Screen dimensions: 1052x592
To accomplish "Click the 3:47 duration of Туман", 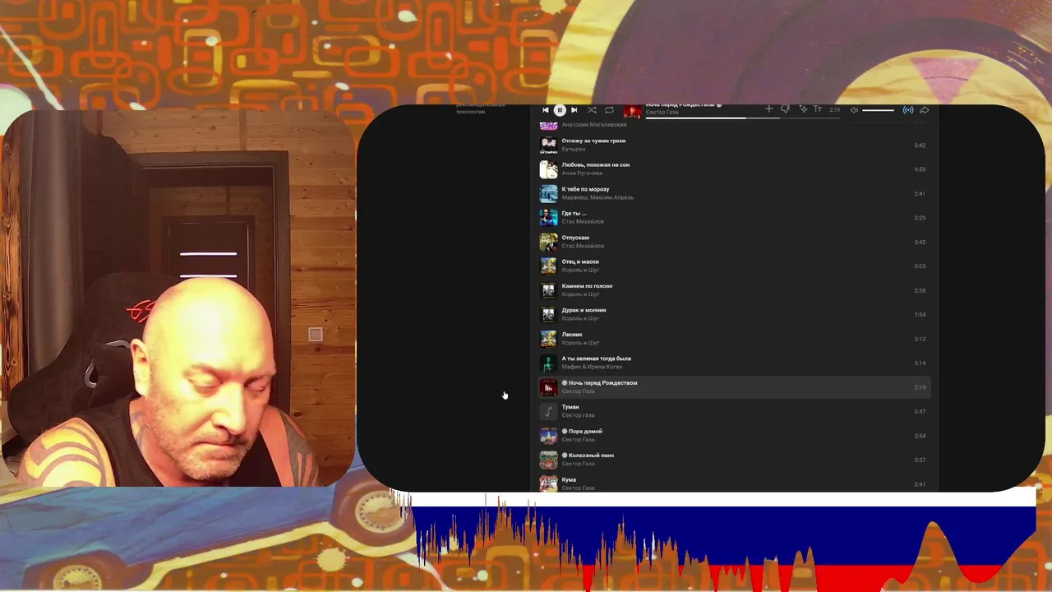I will tap(920, 411).
